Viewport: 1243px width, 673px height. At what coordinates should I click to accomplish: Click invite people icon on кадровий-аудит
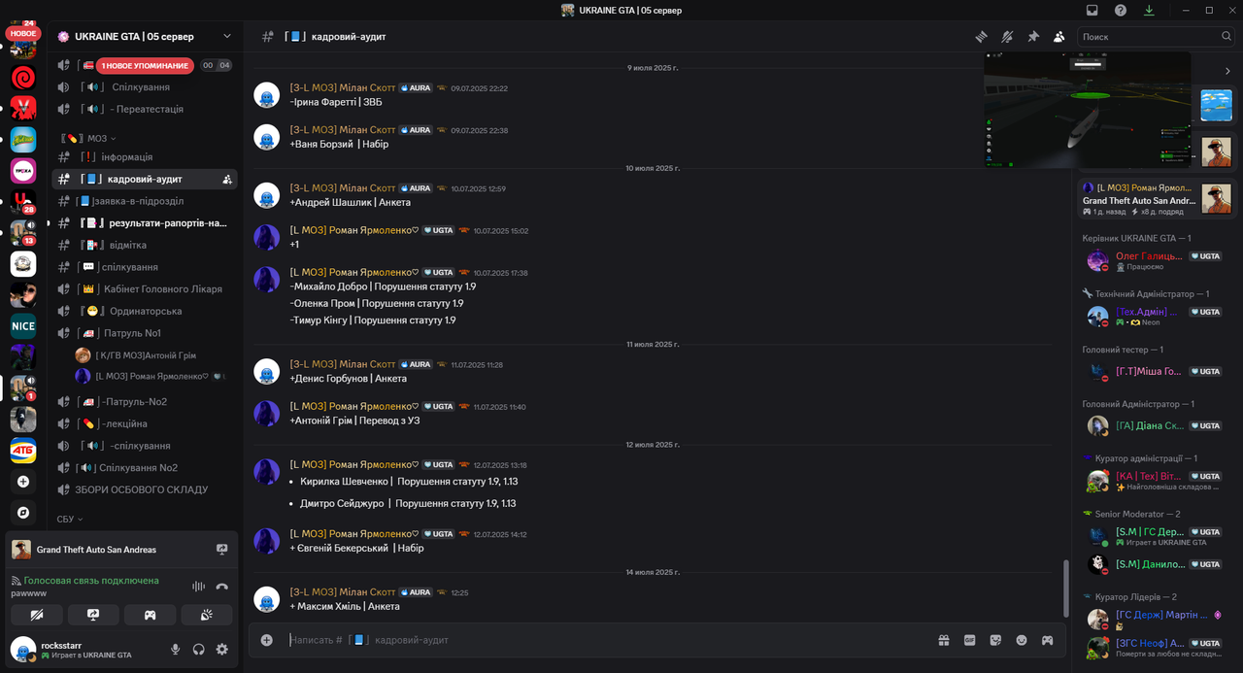(226, 179)
